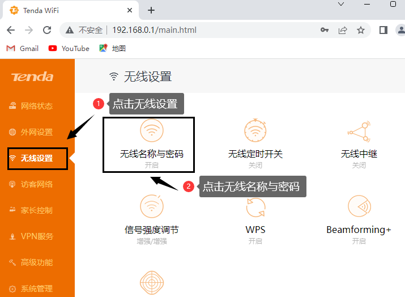Viewport: 405px width, 297px height.
Task: Go back with the browser back arrow
Action: [x=11, y=30]
